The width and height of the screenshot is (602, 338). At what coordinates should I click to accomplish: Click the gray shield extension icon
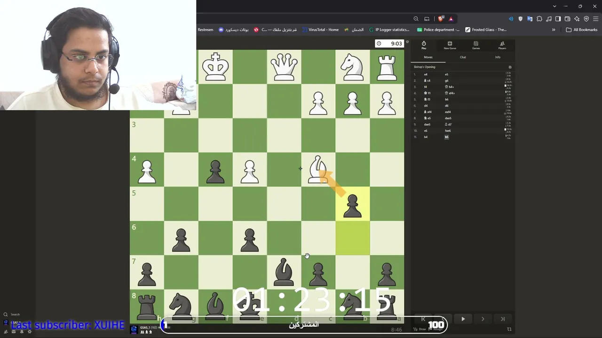pyautogui.click(x=520, y=19)
